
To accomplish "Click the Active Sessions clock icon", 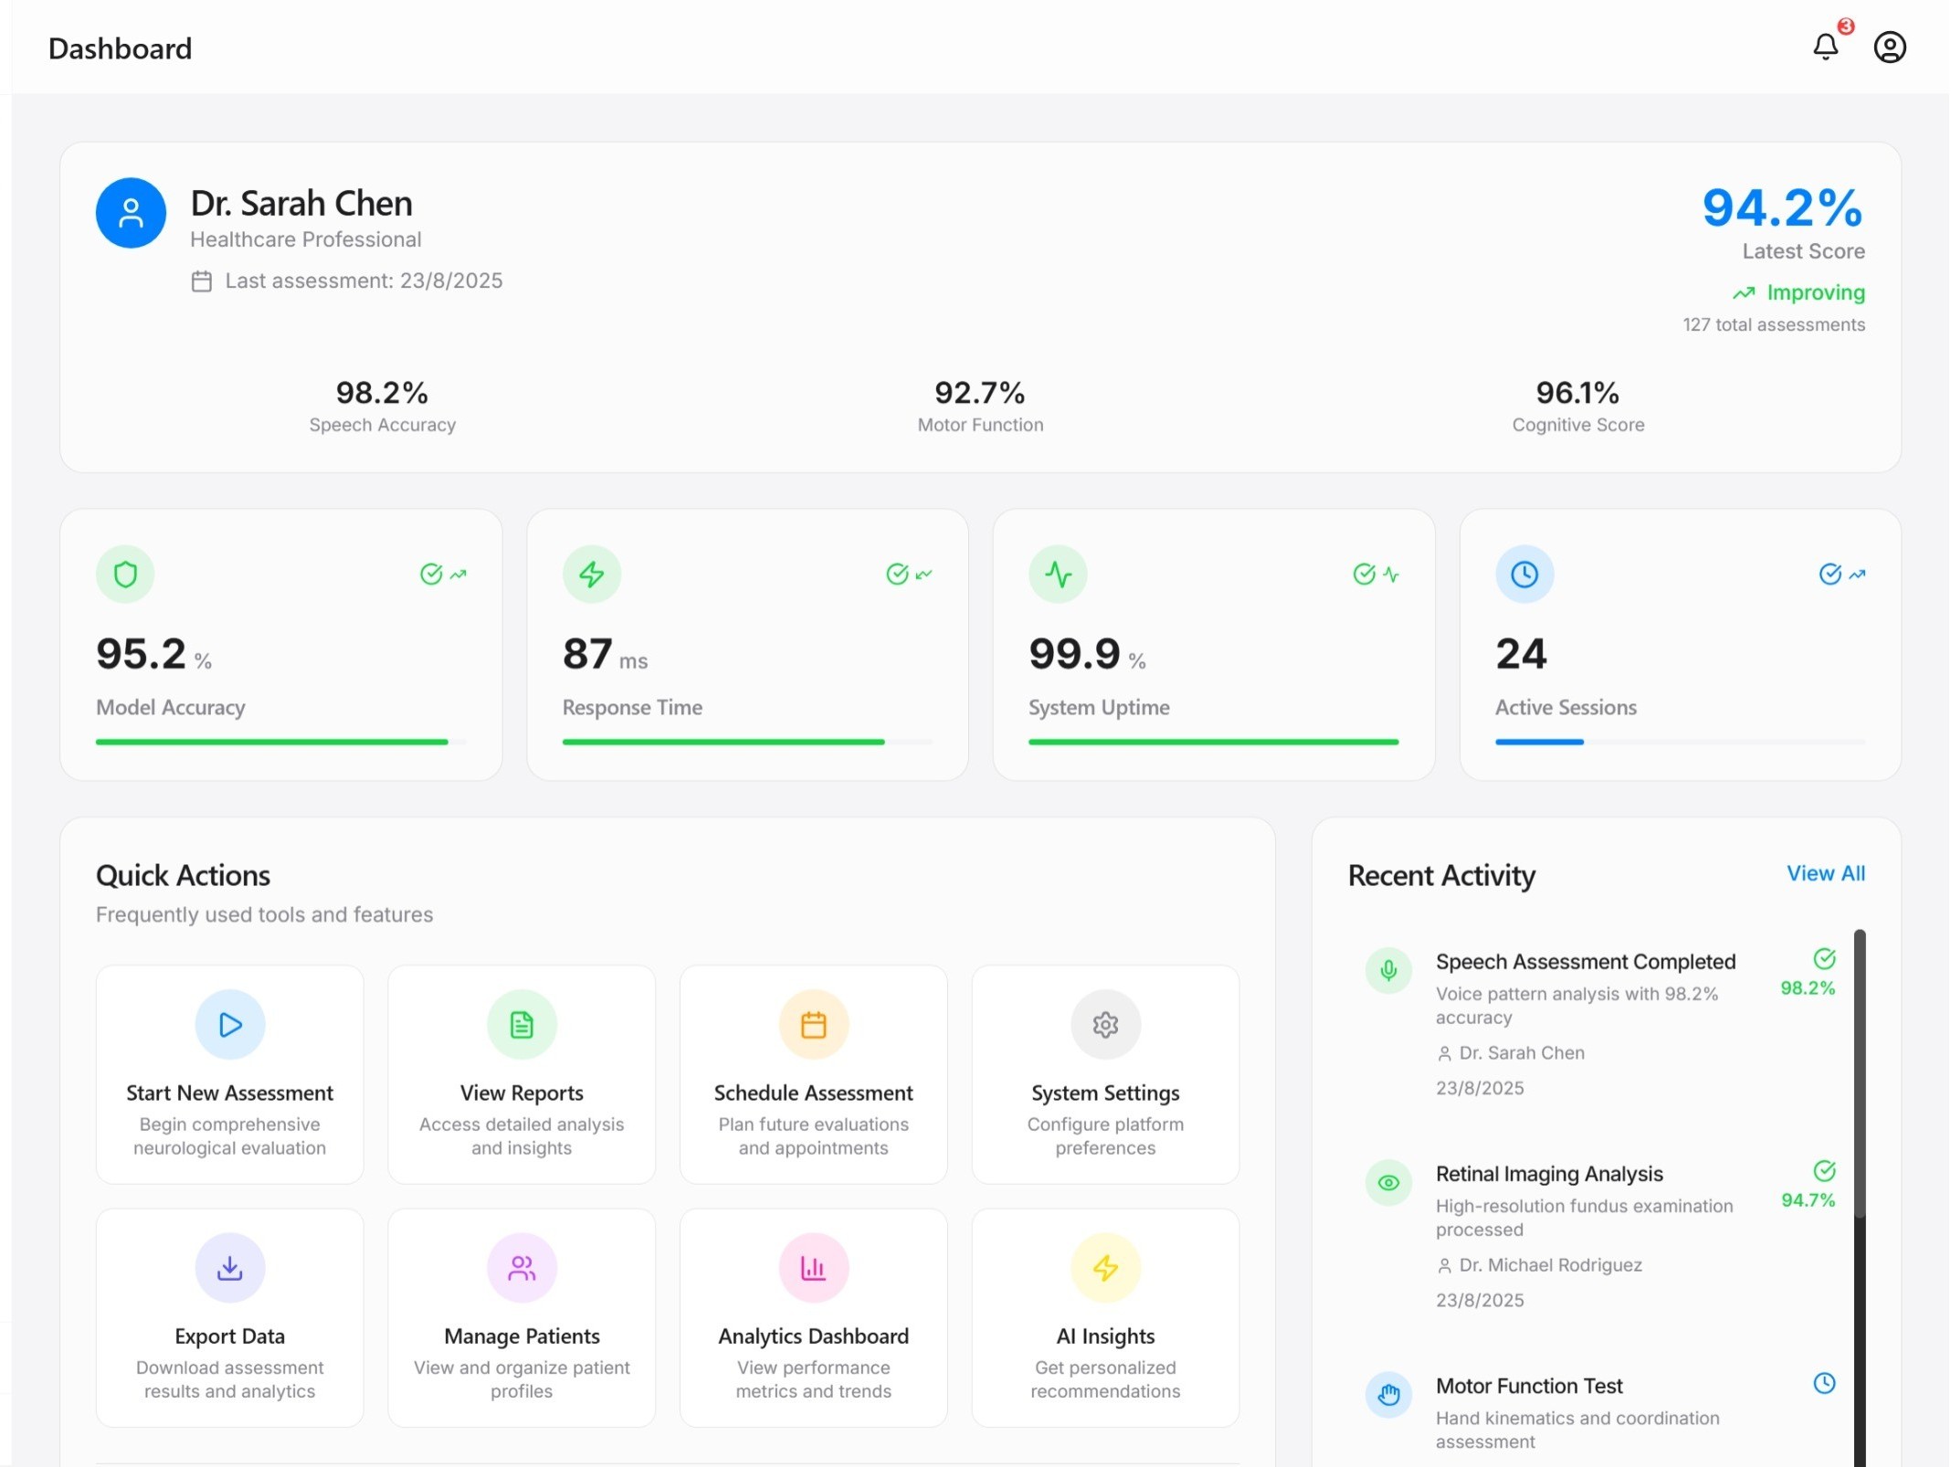I will click(1524, 574).
